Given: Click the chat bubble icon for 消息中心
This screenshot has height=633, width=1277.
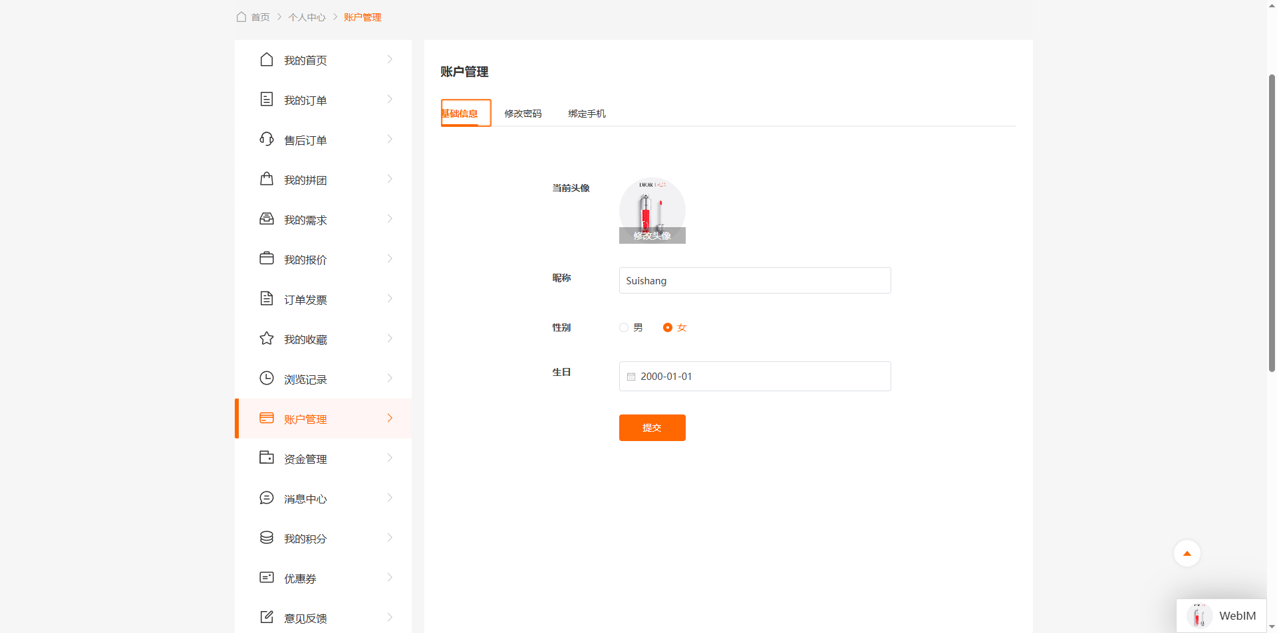Looking at the screenshot, I should click(x=266, y=498).
